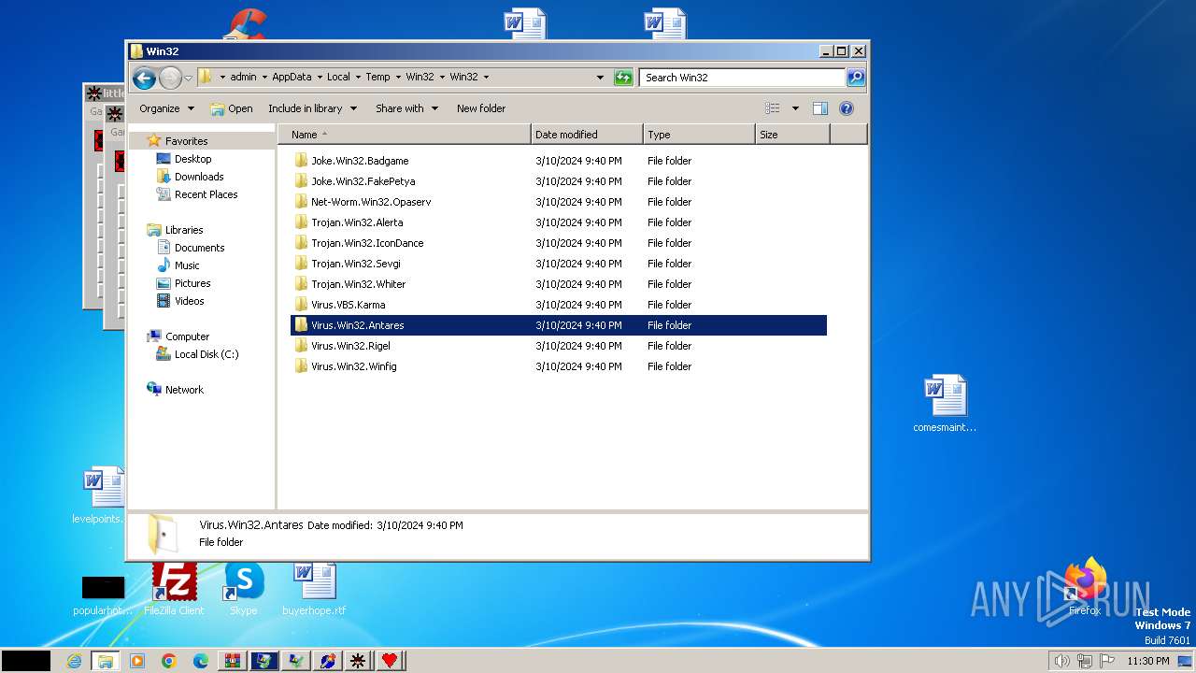Click Temp in the address path
This screenshot has width=1196, height=673.
(377, 78)
